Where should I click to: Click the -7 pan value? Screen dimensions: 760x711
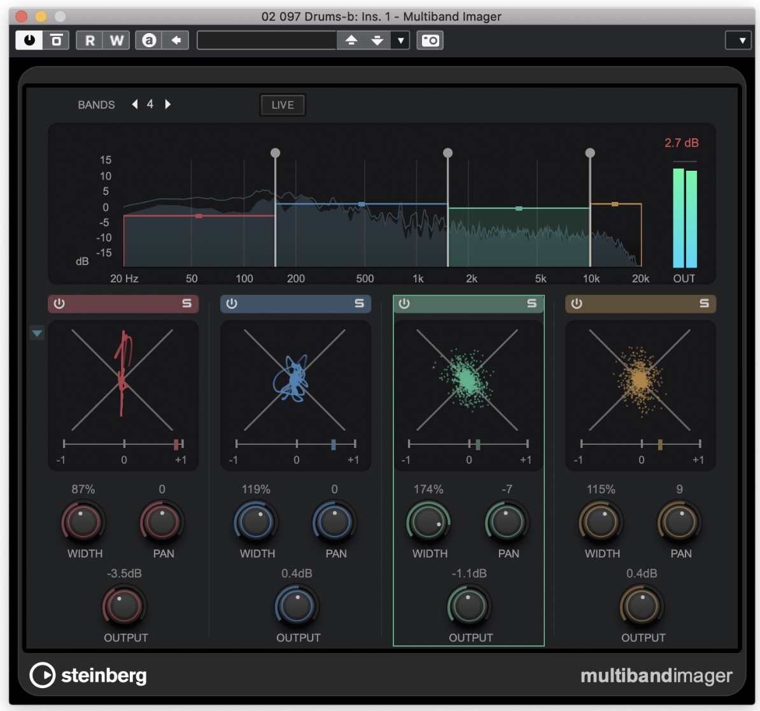507,489
